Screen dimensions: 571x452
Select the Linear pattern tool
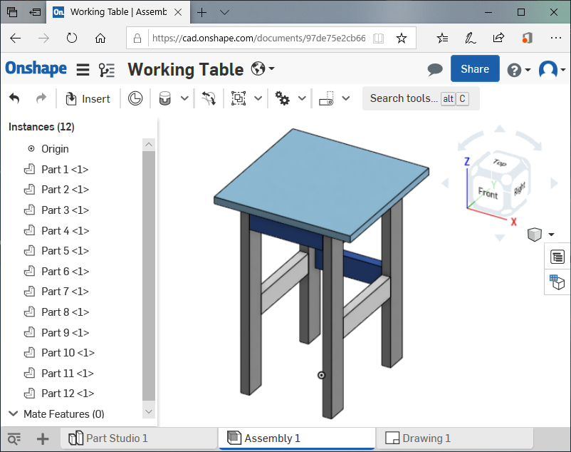[x=326, y=98]
